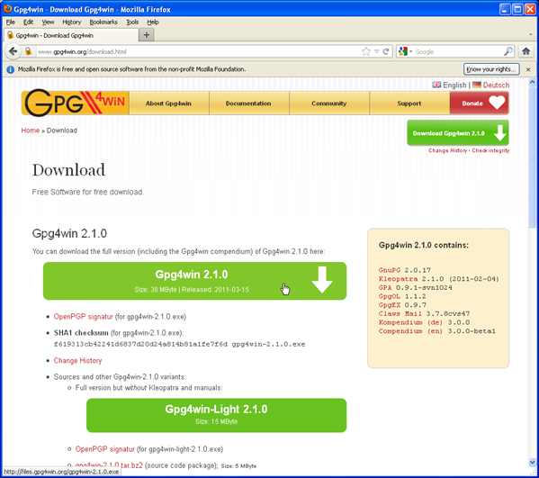Go to Firefox Home page icon
539x478 pixels.
click(526, 51)
